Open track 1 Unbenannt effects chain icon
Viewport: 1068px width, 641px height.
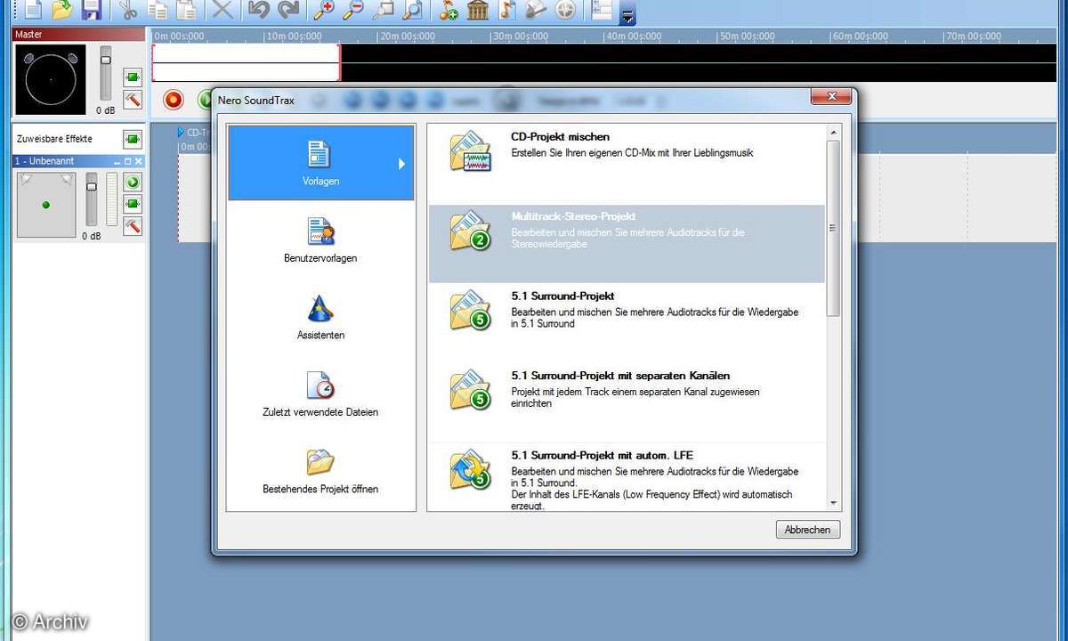tap(133, 204)
